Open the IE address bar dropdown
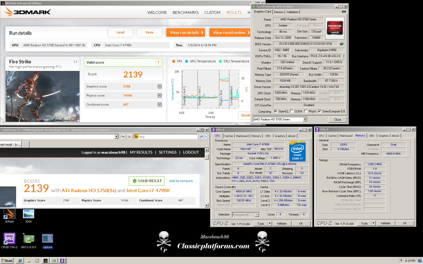This screenshot has width=423, height=264. 116,137
